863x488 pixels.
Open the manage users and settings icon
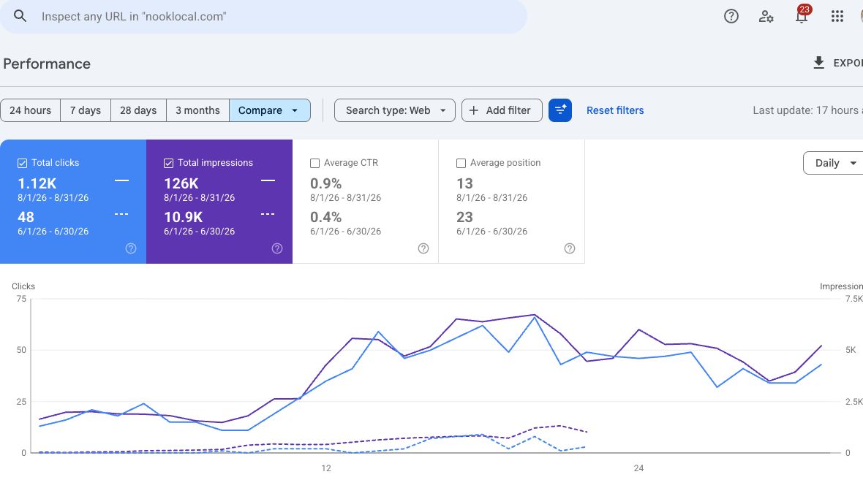766,17
